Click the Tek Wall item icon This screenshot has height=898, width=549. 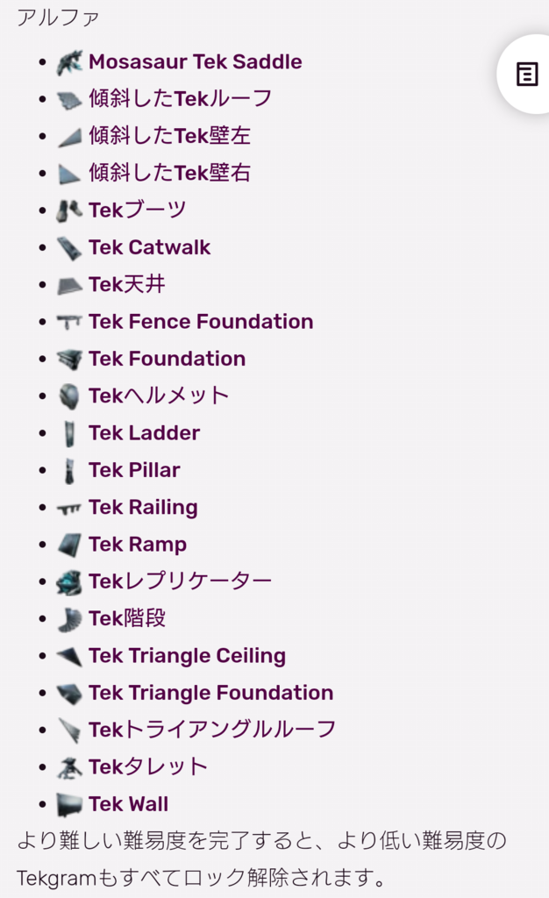click(x=69, y=805)
